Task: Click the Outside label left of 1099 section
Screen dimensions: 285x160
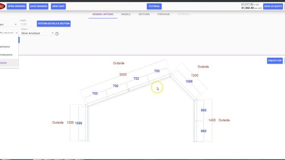Action: [58, 123]
